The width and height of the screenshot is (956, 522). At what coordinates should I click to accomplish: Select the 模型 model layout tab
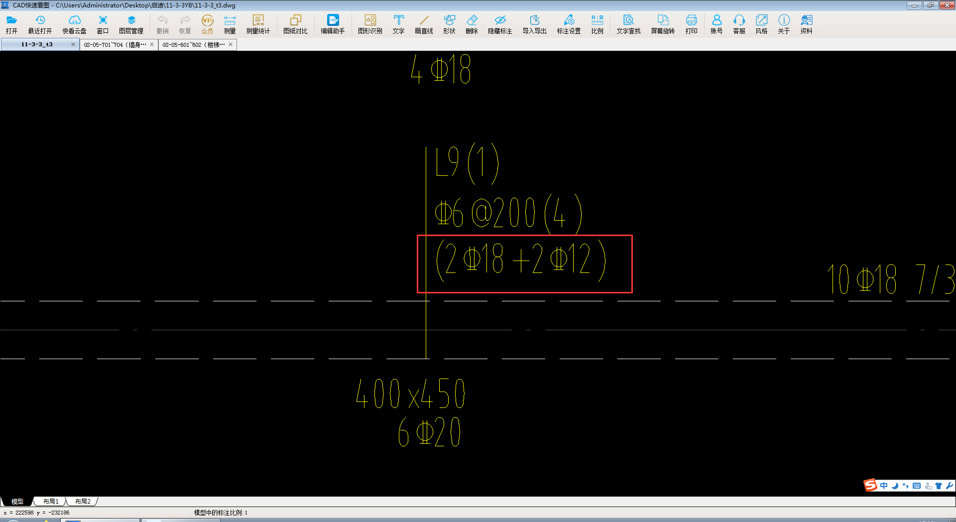point(17,502)
